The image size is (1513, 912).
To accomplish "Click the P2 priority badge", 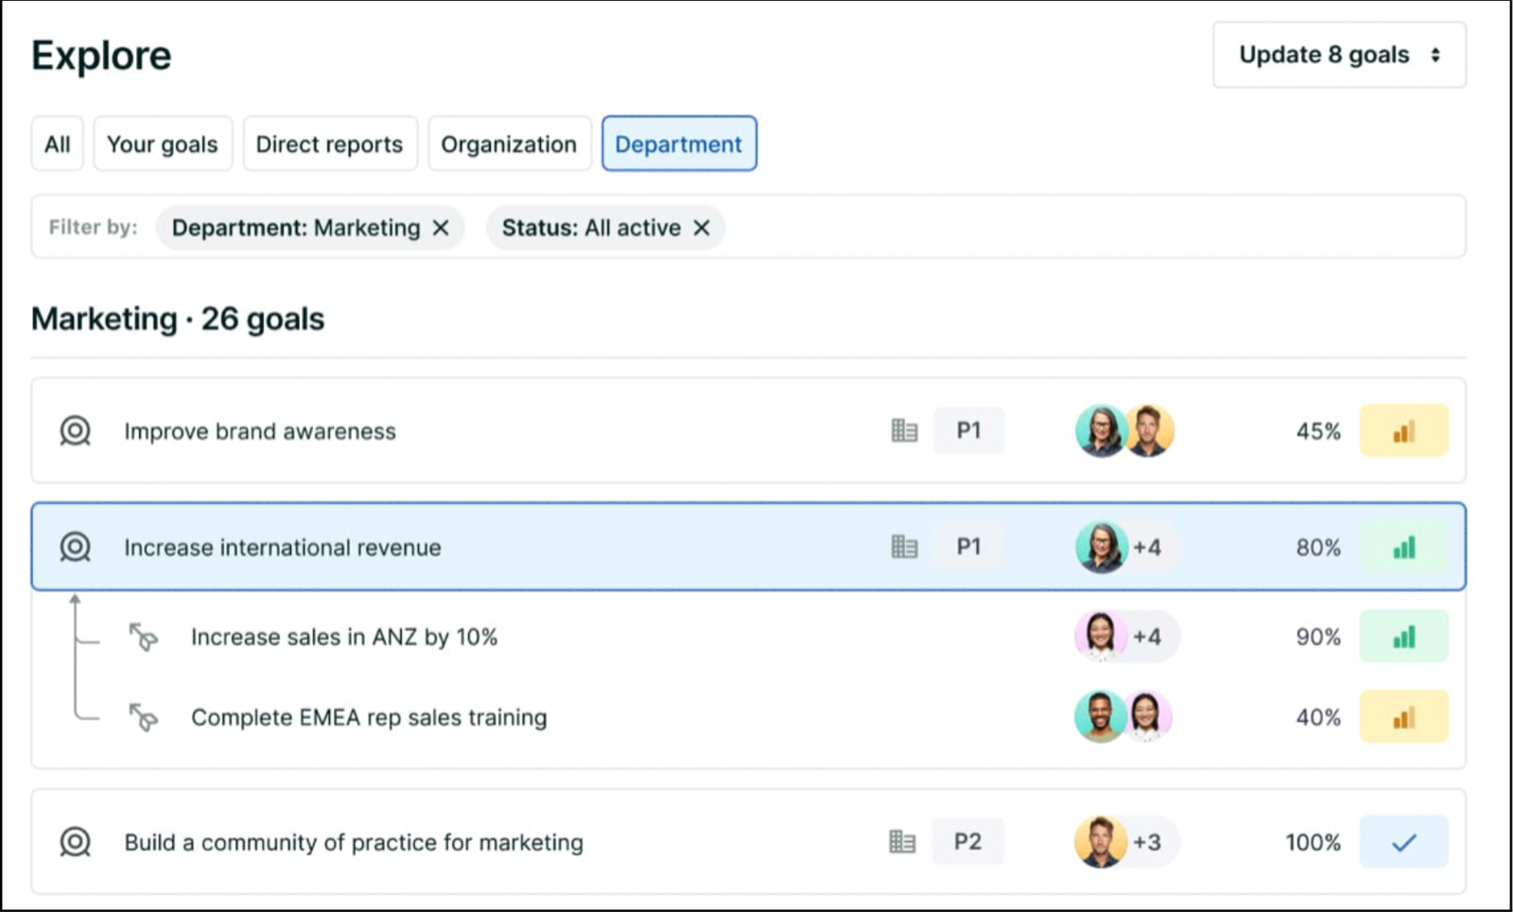I will 967,842.
